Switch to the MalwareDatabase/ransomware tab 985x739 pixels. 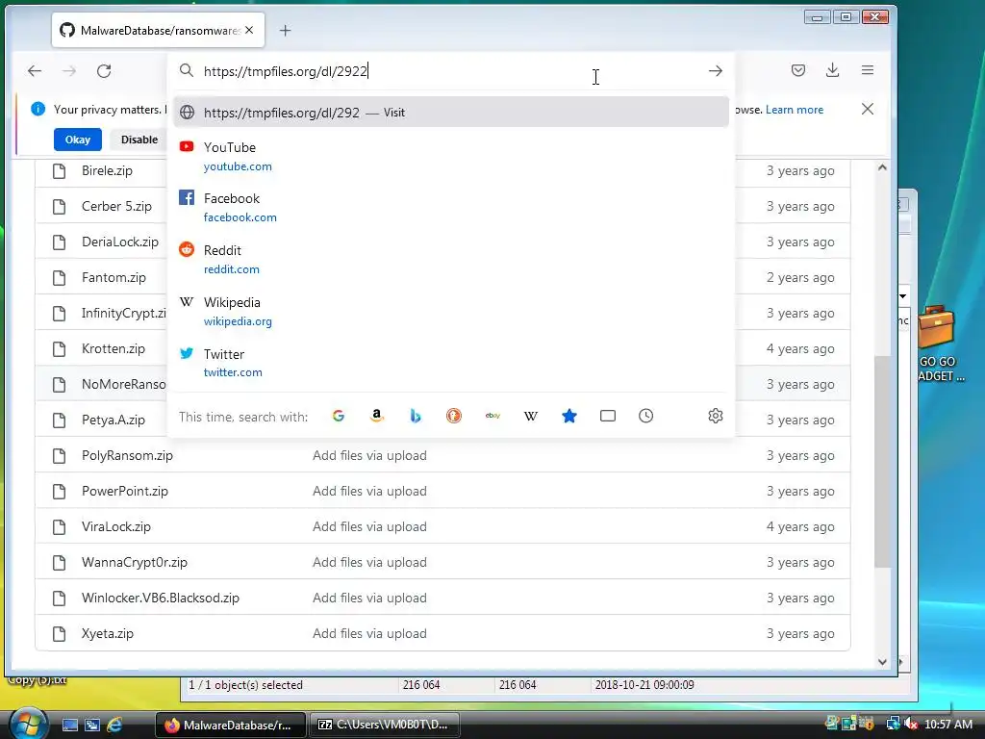point(159,30)
